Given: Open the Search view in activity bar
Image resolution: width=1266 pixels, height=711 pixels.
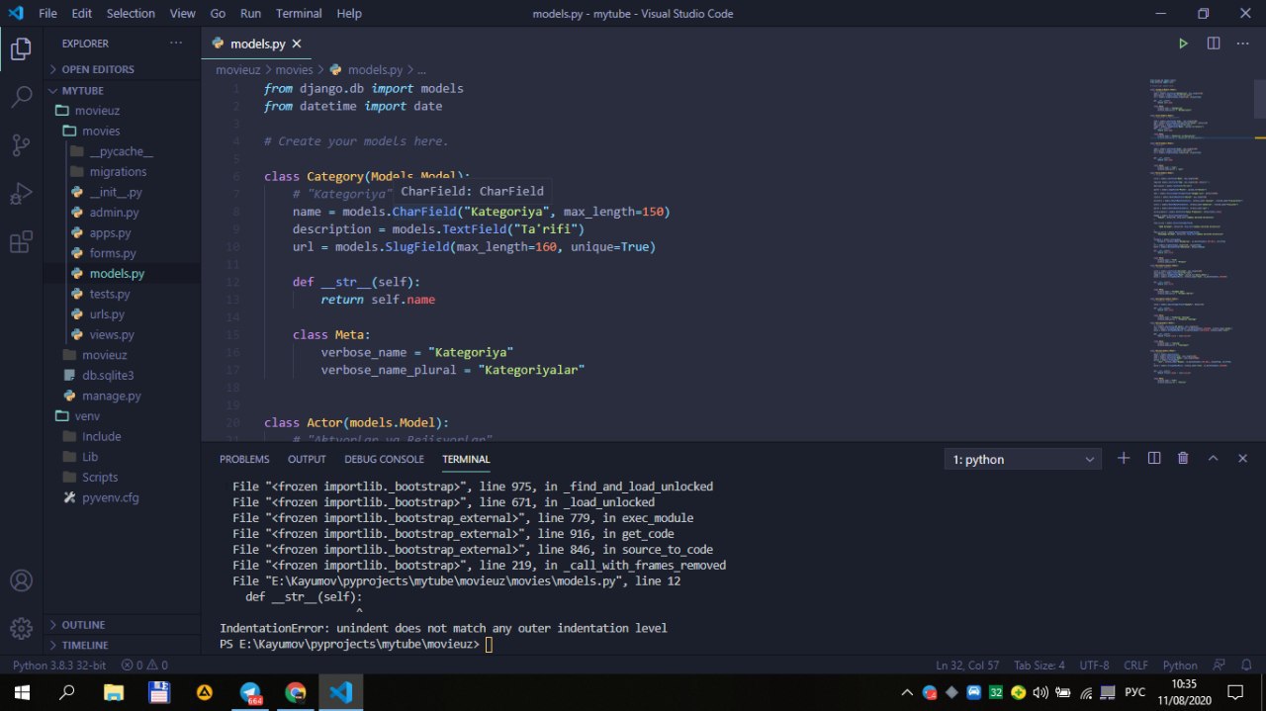Looking at the screenshot, I should click(21, 97).
